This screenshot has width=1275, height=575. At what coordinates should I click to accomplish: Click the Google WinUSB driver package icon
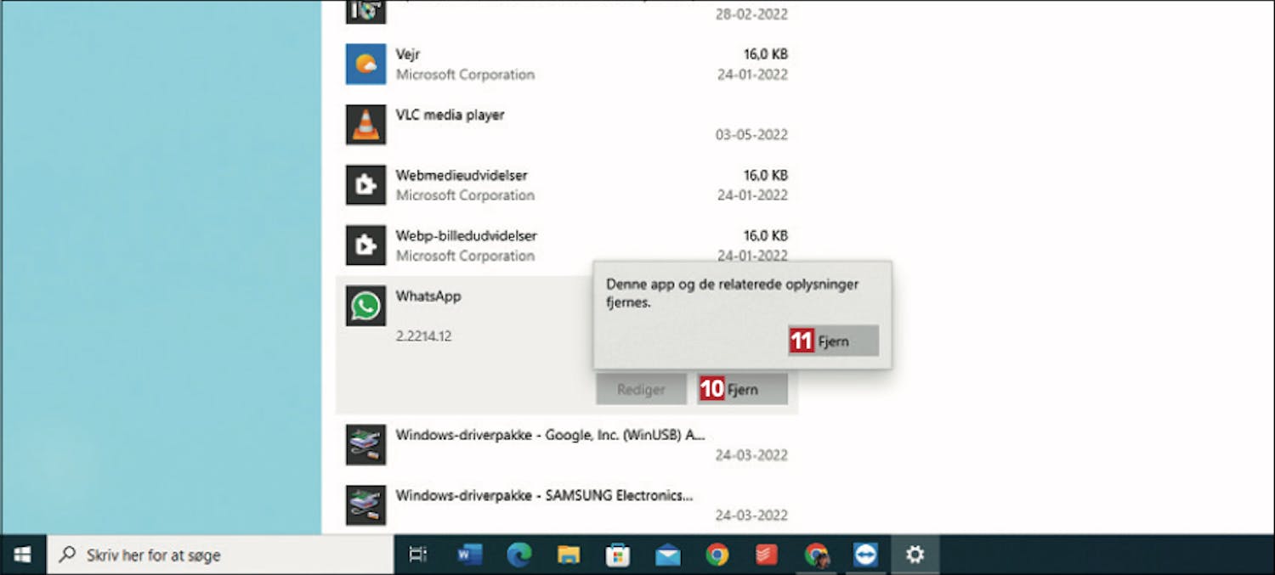[x=365, y=444]
